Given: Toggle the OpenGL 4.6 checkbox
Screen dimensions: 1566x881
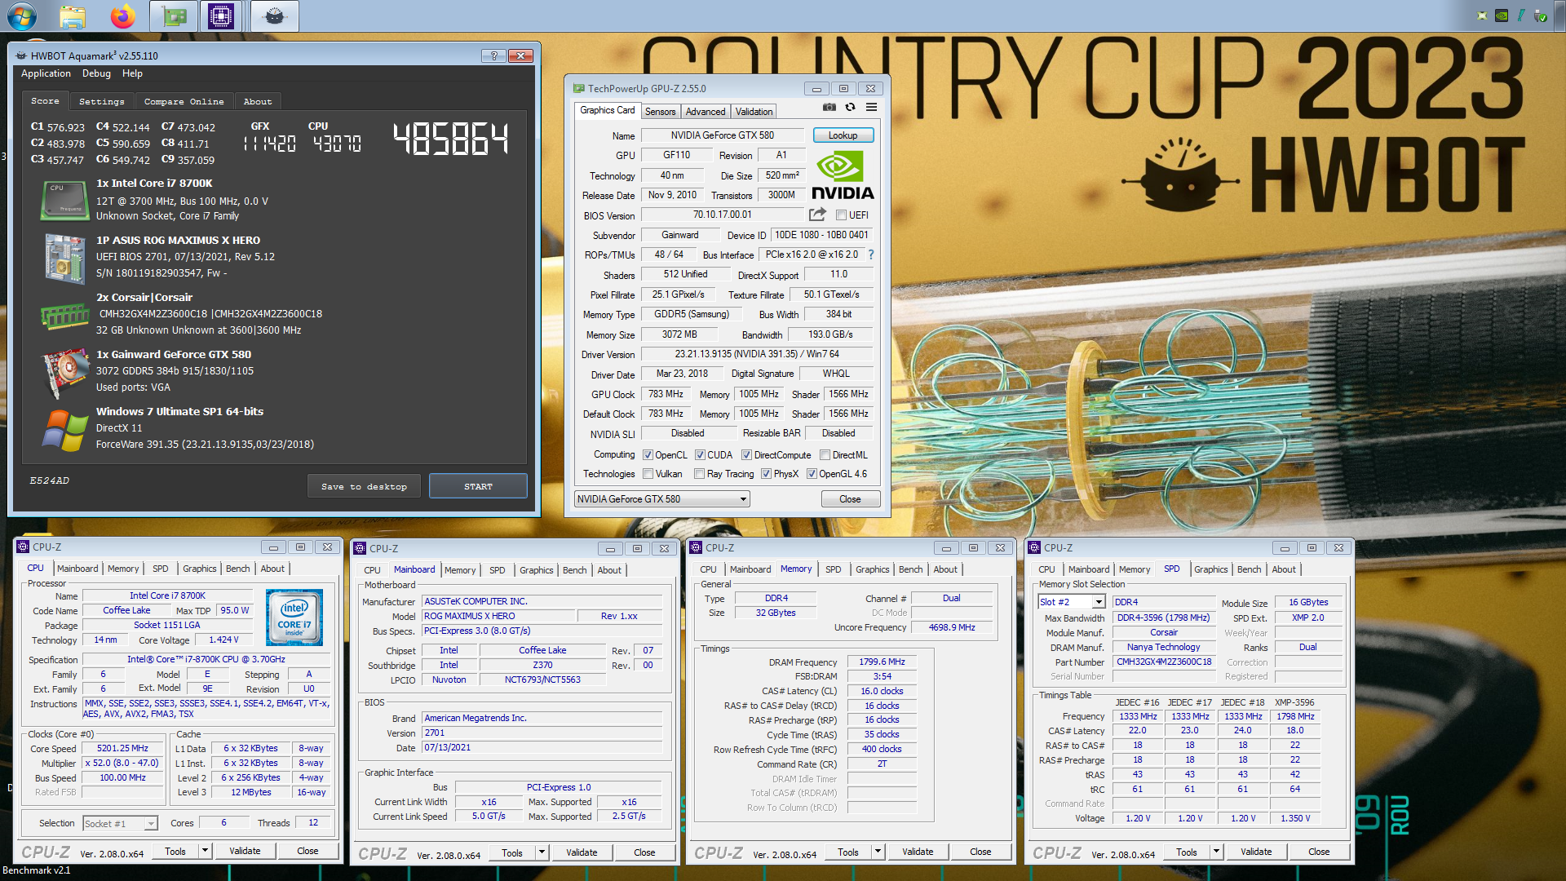Looking at the screenshot, I should point(812,474).
